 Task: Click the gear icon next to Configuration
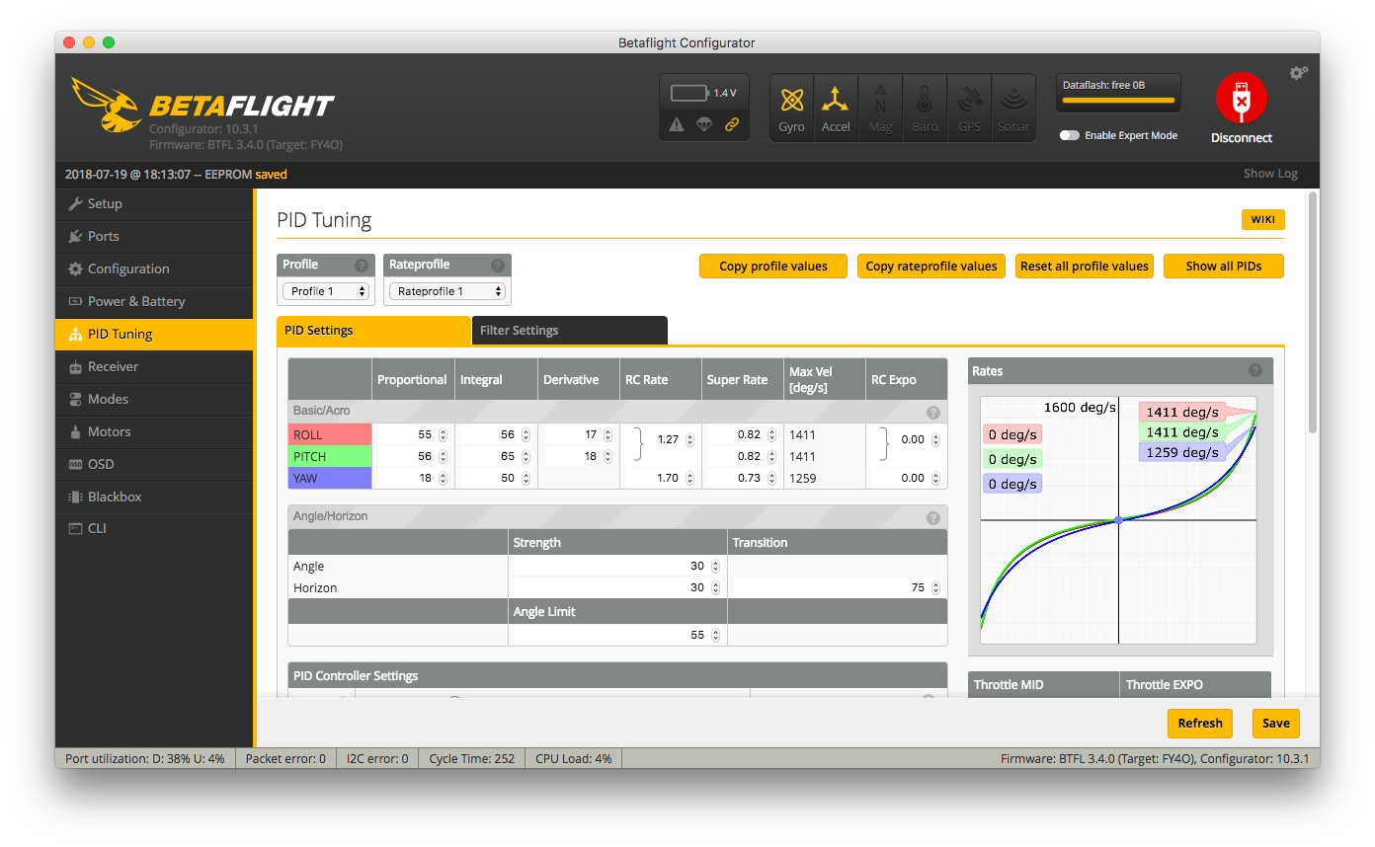75,269
